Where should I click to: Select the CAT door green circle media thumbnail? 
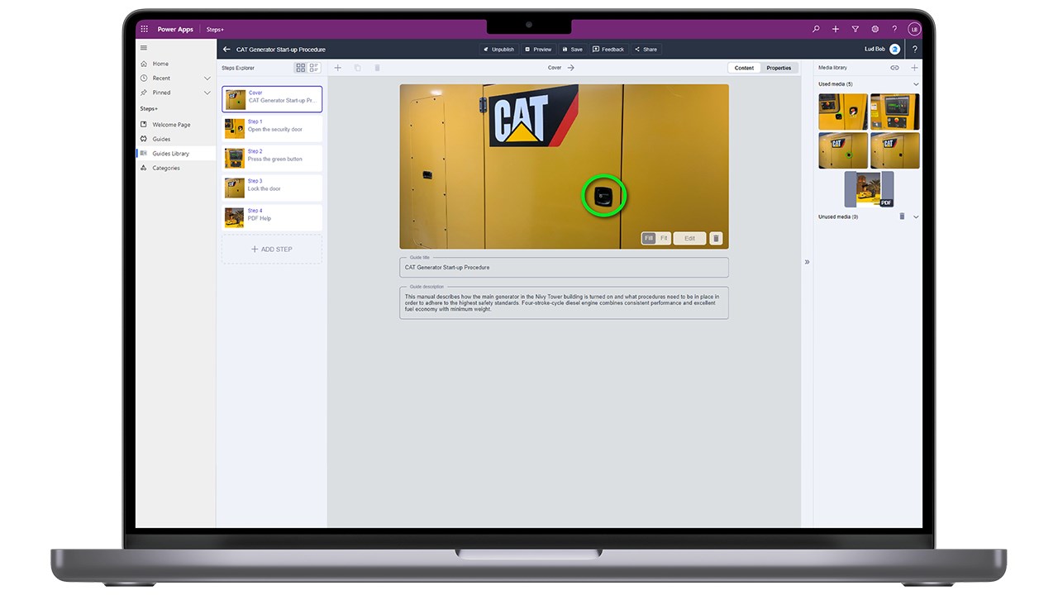[x=843, y=150]
